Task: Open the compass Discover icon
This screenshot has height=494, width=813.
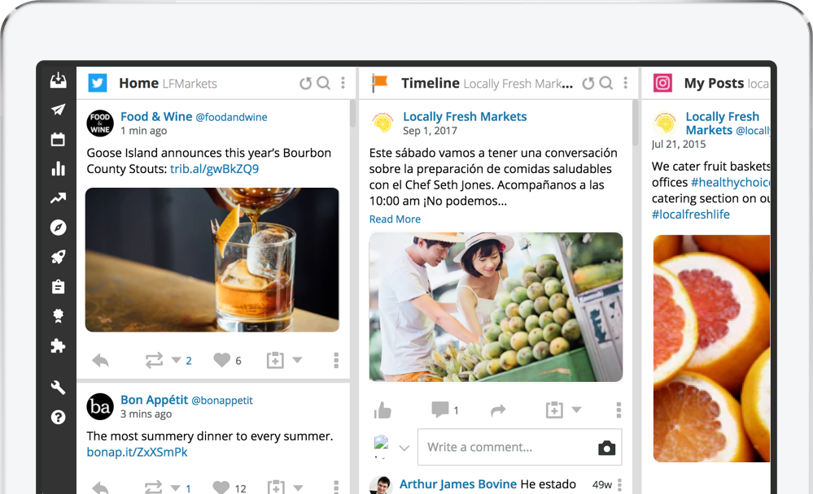Action: click(58, 227)
